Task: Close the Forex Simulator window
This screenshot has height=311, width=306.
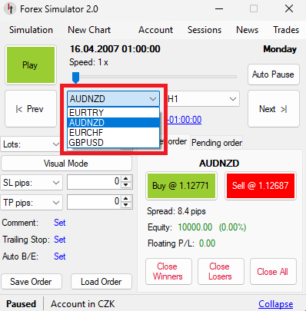Action: point(289,8)
